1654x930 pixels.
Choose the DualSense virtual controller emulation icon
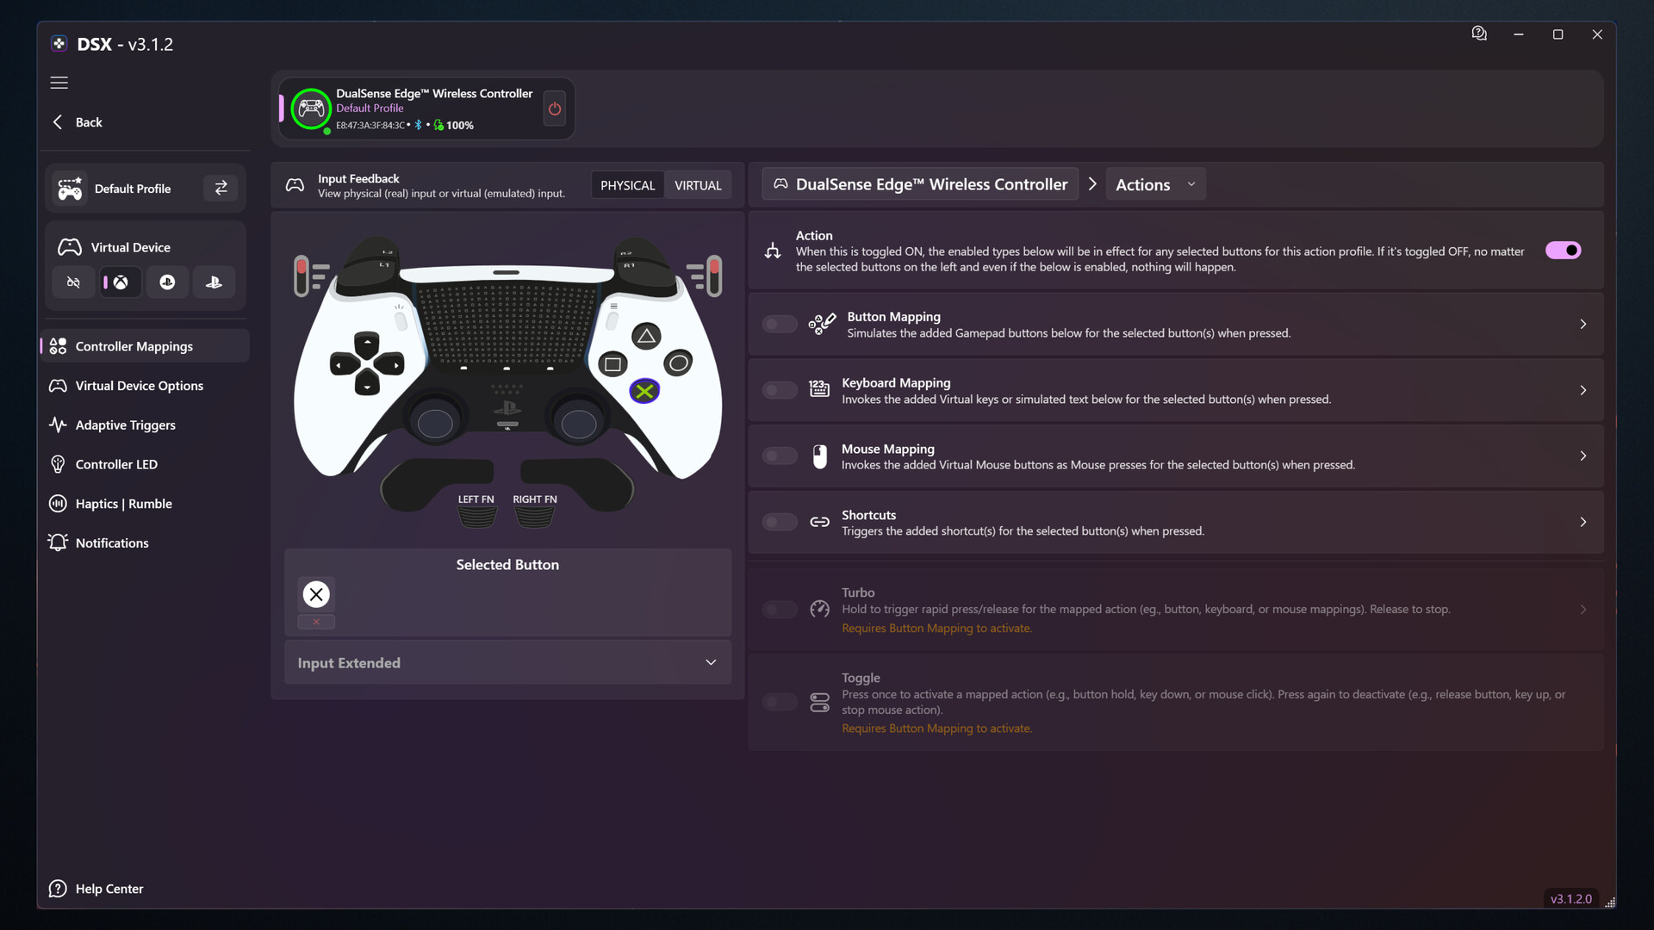point(214,282)
